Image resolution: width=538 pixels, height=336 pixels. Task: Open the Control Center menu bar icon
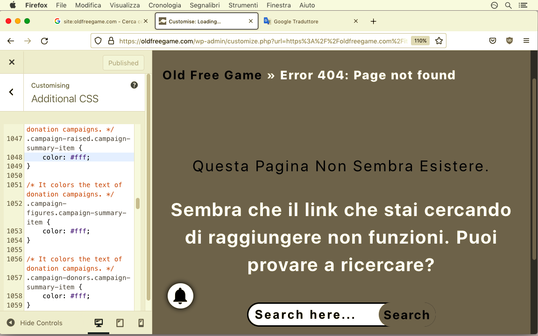(x=523, y=5)
